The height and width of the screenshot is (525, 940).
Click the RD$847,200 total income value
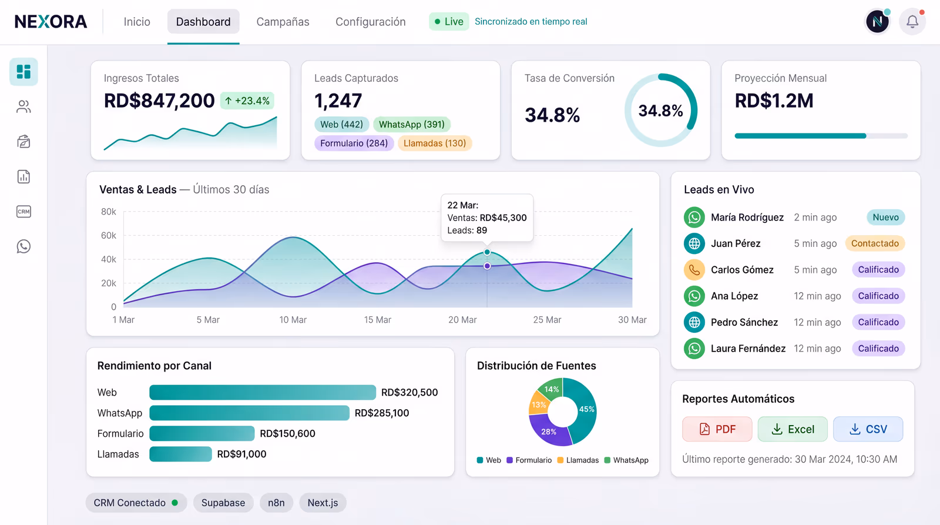pos(159,101)
